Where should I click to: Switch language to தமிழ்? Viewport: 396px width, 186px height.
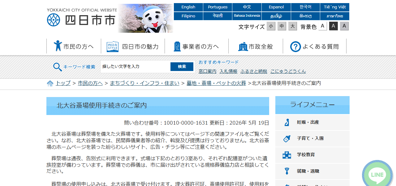276,16
